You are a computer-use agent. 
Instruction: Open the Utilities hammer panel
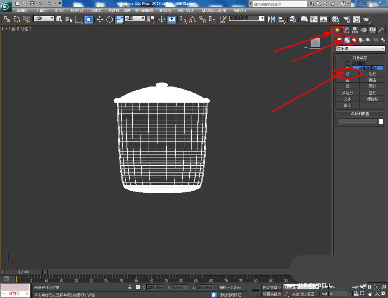point(381,30)
